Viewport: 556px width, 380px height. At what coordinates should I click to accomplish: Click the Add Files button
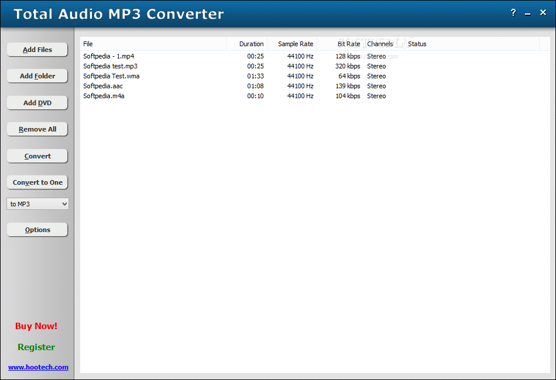(37, 50)
